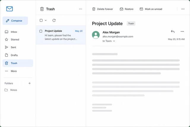
Task: Click the Compose button
Action: coord(15,21)
